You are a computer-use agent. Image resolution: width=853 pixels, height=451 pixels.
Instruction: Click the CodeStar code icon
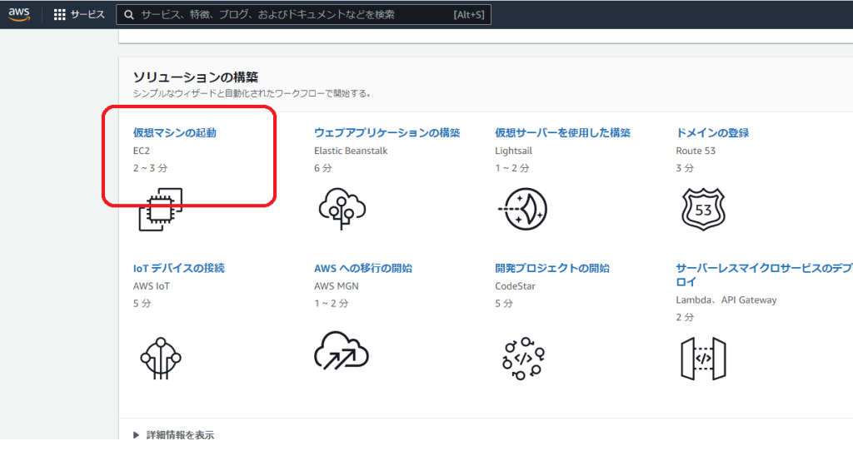[x=523, y=359]
